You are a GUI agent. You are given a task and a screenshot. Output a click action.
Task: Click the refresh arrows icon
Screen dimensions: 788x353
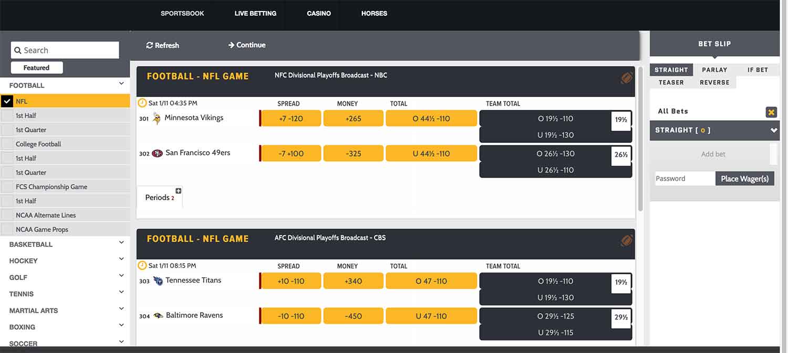pos(149,45)
